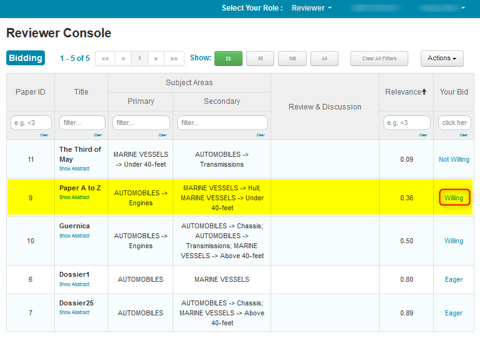Show 100 items per page
480x339 pixels.
pyautogui.click(x=292, y=58)
